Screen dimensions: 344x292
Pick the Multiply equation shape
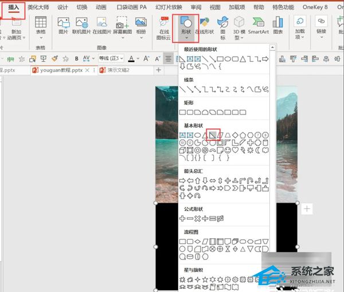pyautogui.click(x=197, y=218)
